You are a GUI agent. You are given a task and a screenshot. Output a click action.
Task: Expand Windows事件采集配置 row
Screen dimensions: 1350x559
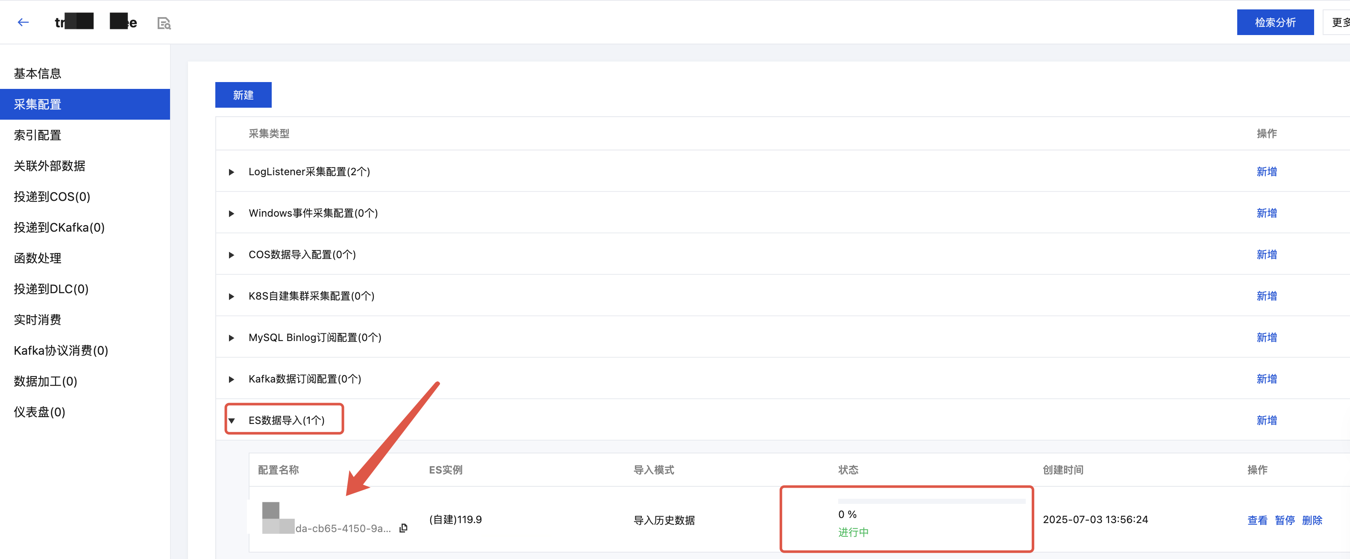[x=231, y=213]
